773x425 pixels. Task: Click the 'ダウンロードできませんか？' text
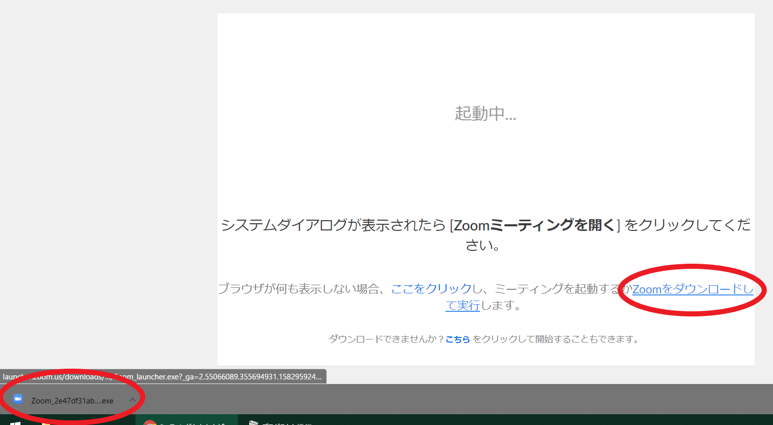[x=386, y=339]
